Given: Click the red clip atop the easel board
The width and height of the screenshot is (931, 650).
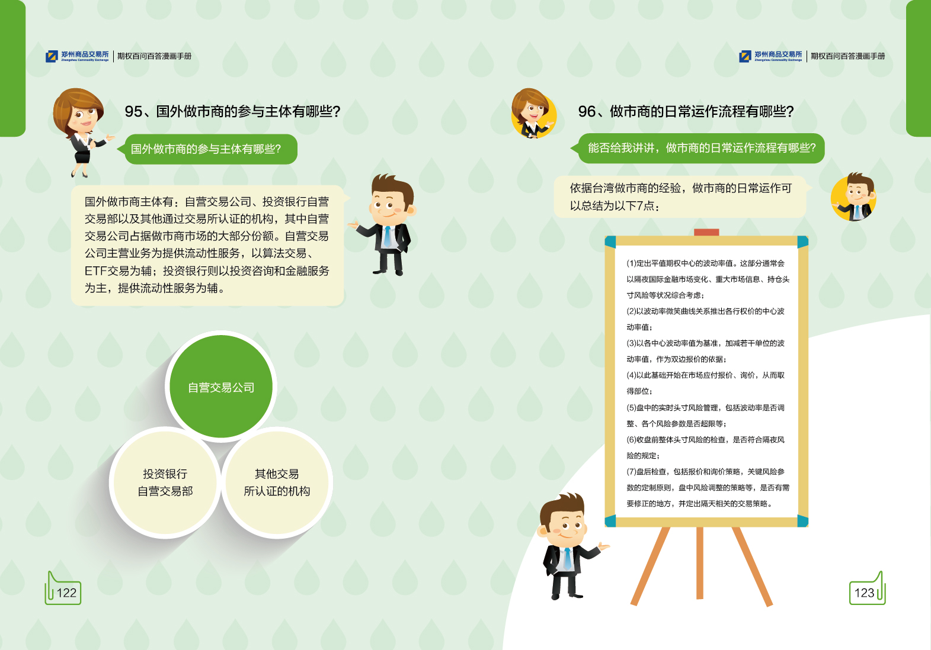Looking at the screenshot, I should click(x=706, y=232).
